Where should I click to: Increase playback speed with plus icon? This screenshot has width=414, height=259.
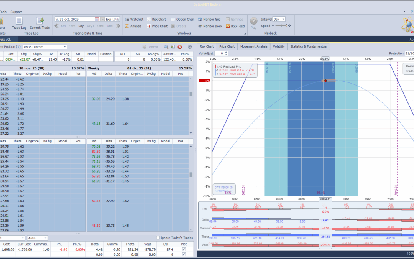(289, 26)
